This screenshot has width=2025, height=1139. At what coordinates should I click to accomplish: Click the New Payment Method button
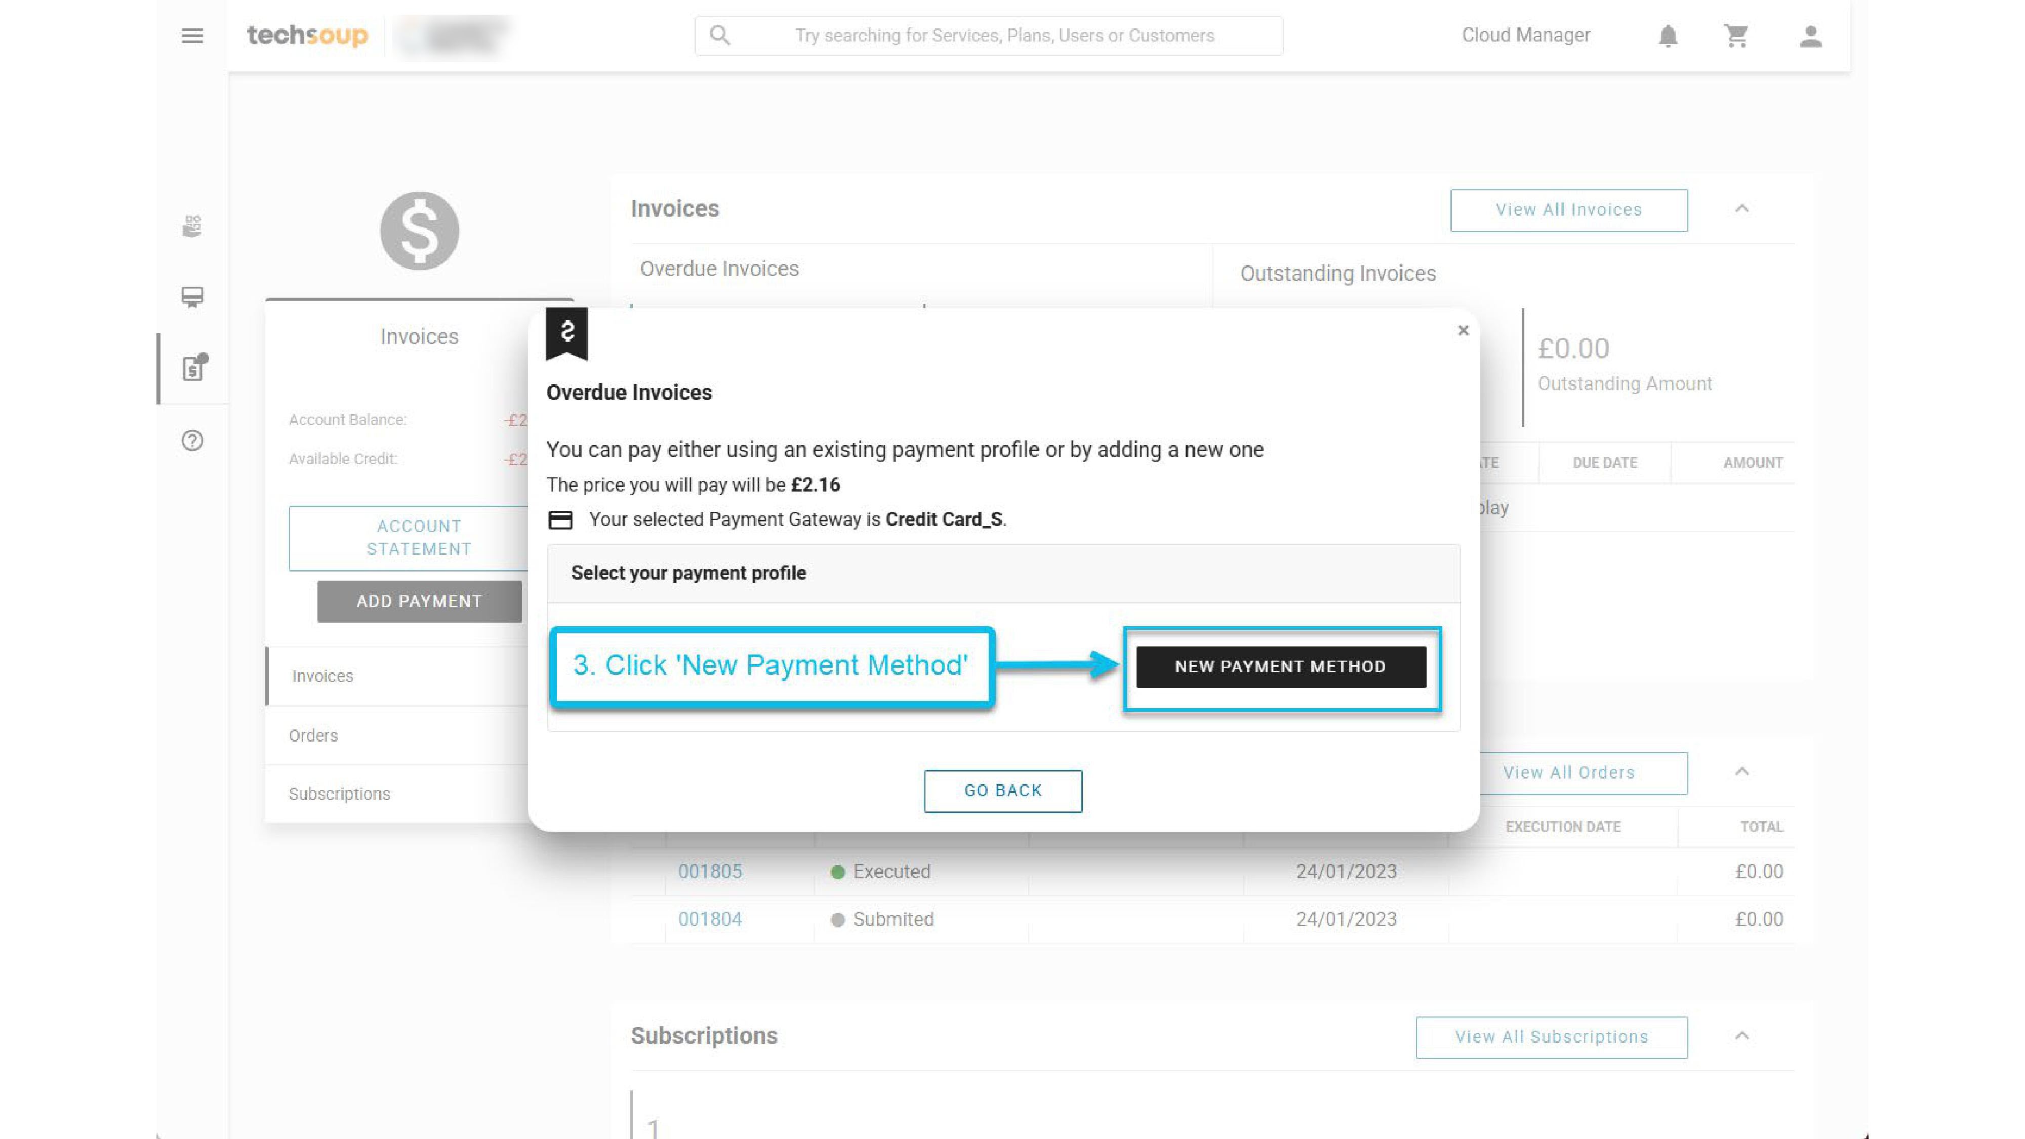point(1281,667)
